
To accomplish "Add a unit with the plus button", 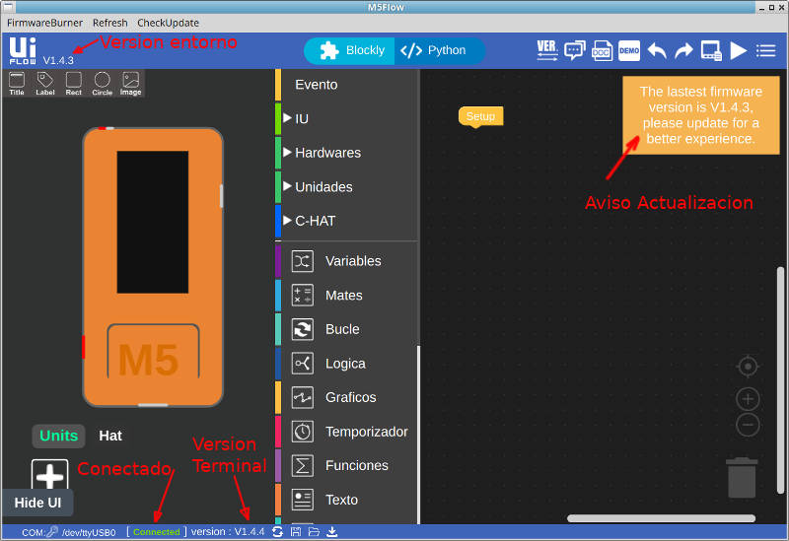I will tap(50, 475).
